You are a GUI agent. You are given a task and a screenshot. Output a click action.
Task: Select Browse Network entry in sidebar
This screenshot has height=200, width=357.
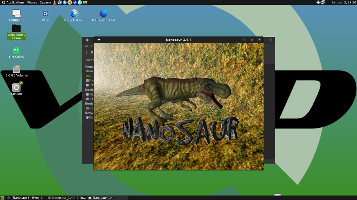tap(89, 117)
